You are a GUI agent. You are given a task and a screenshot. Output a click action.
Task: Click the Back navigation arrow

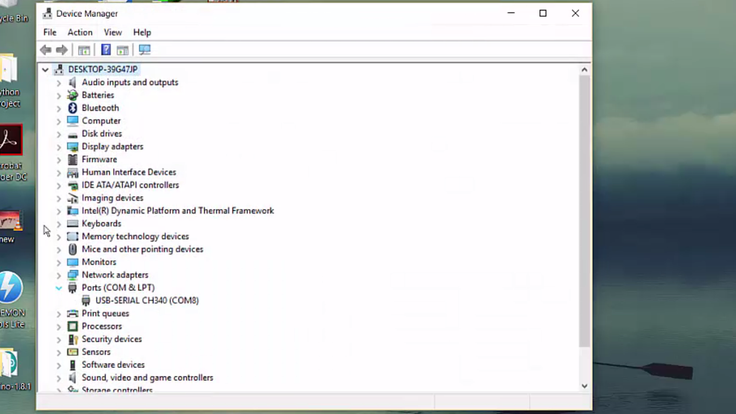tap(45, 49)
